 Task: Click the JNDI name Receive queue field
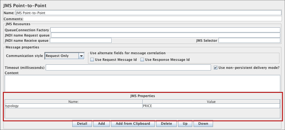81,41
